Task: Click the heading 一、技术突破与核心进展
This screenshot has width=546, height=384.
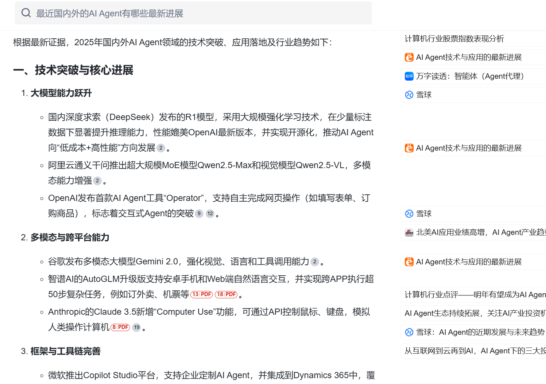Action: coord(73,70)
